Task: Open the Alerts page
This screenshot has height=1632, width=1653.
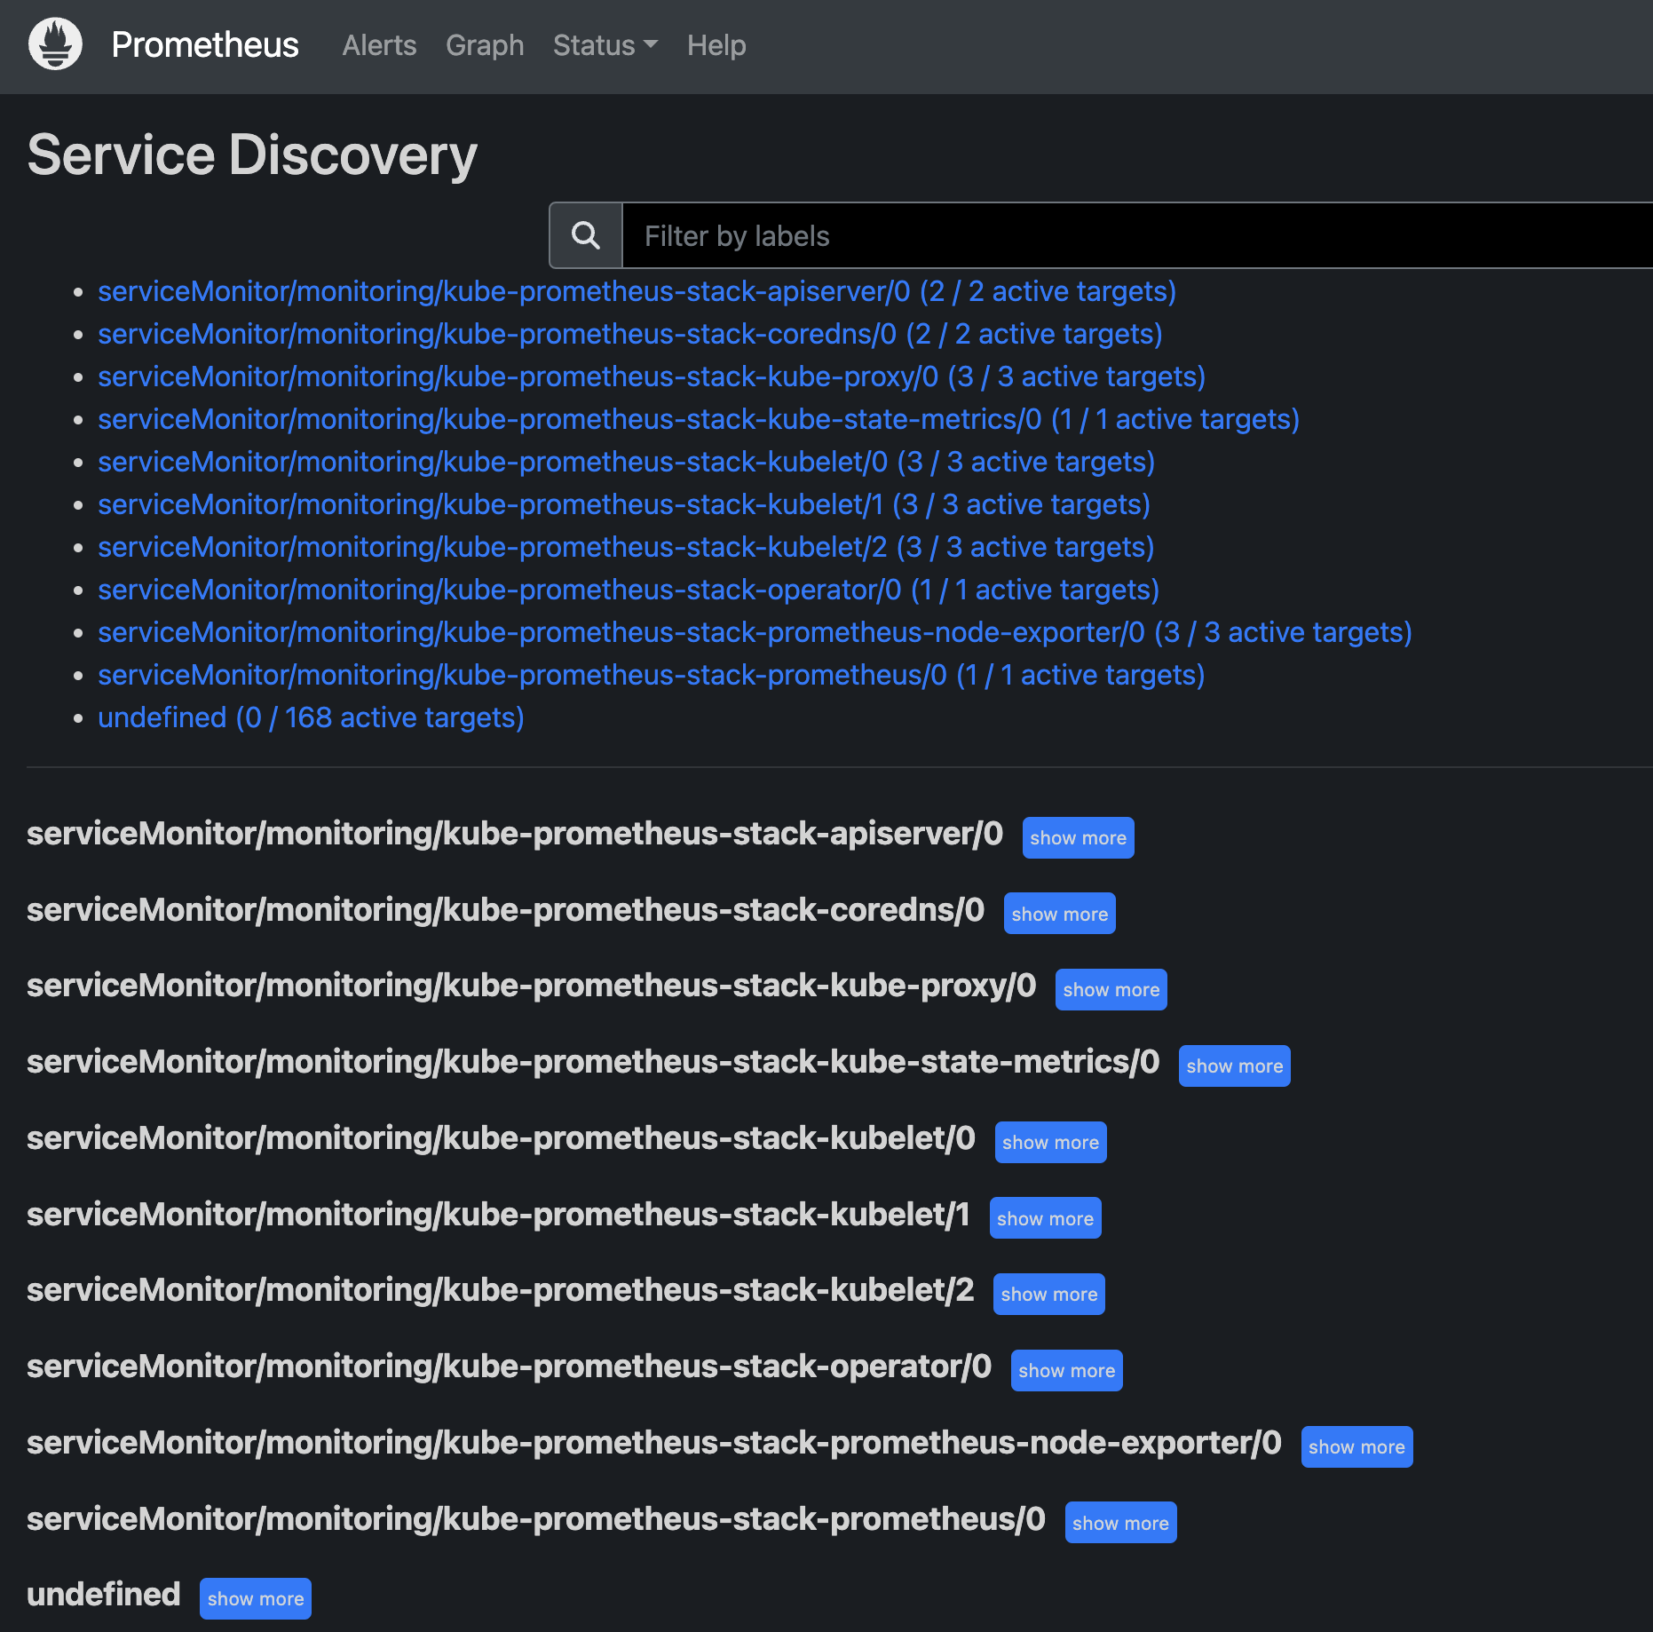Action: click(379, 44)
